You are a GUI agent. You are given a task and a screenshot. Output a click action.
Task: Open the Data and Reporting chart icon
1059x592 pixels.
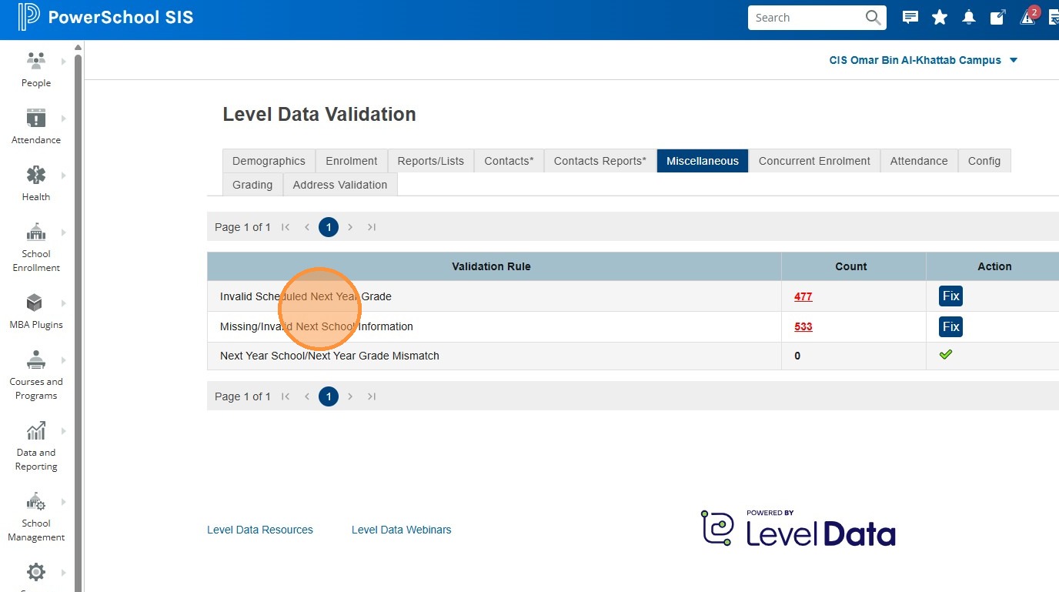click(36, 430)
